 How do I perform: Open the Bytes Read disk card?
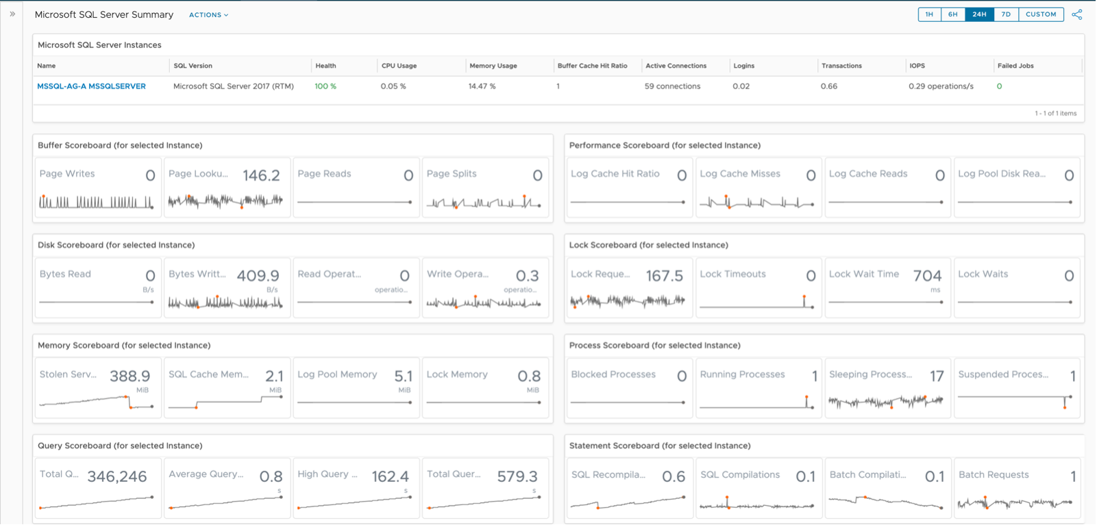(98, 288)
